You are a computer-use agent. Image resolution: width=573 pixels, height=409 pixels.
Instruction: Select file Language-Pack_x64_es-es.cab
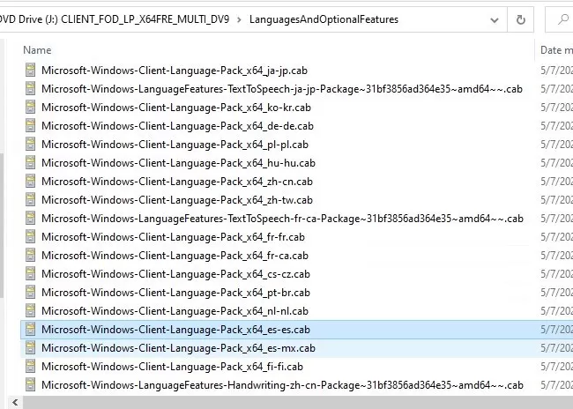click(x=175, y=330)
